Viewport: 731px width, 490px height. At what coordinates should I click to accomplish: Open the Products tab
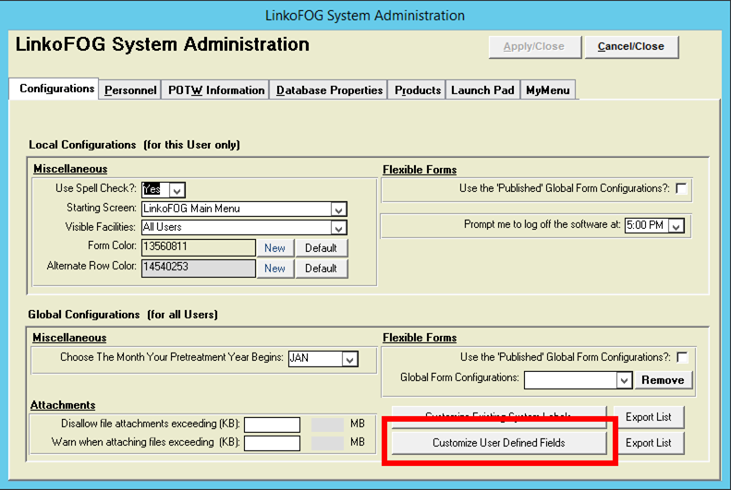pyautogui.click(x=417, y=90)
